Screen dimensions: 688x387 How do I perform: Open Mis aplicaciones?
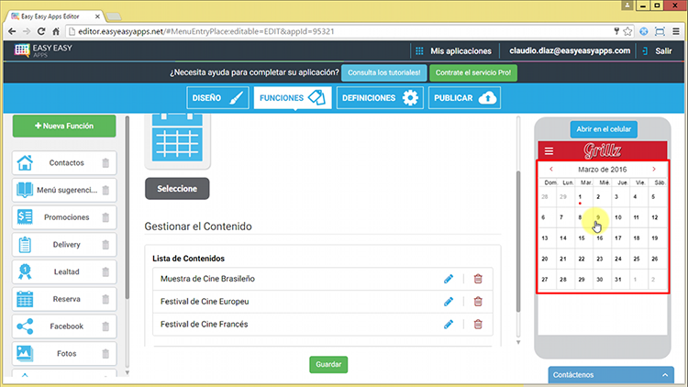(x=454, y=51)
